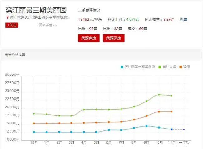
Task: Click 二手房评估价 label
Action: [x=89, y=10]
